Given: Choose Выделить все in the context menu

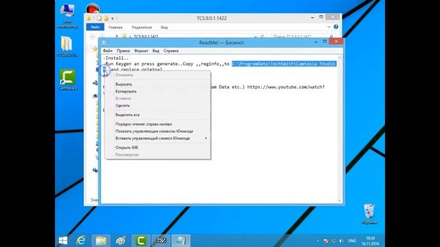Looking at the screenshot, I should coord(157,115).
